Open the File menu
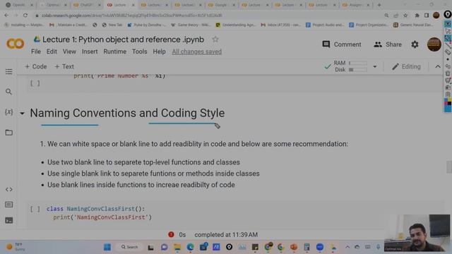452x254 pixels. [x=36, y=52]
